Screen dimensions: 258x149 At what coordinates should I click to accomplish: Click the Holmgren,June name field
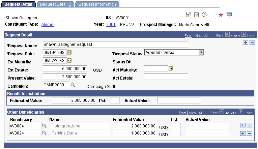[81, 126]
